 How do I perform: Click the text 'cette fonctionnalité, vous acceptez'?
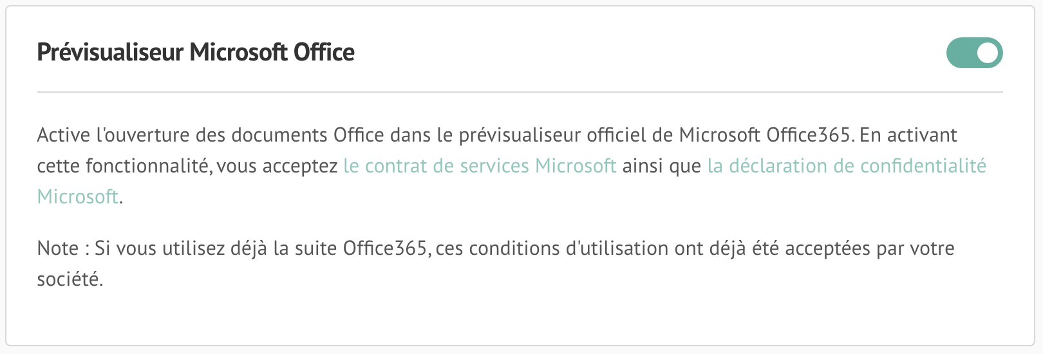(187, 166)
